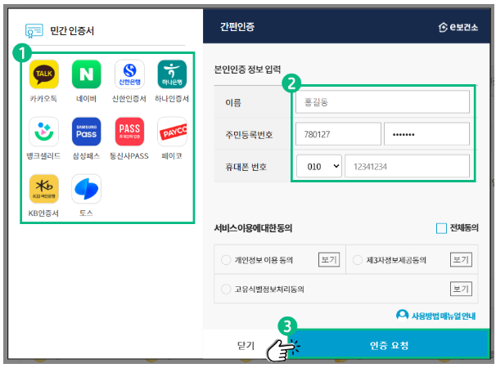
Task: View 고유식별정보처리동의 terms with 보기
Action: (x=461, y=289)
